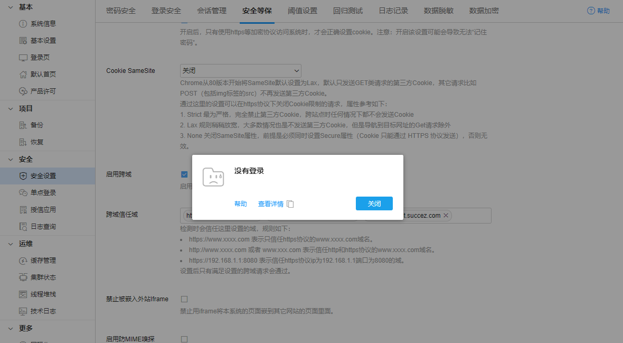Image resolution: width=623 pixels, height=343 pixels.
Task: Click the 查看详情 link in dialog
Action: click(x=271, y=203)
